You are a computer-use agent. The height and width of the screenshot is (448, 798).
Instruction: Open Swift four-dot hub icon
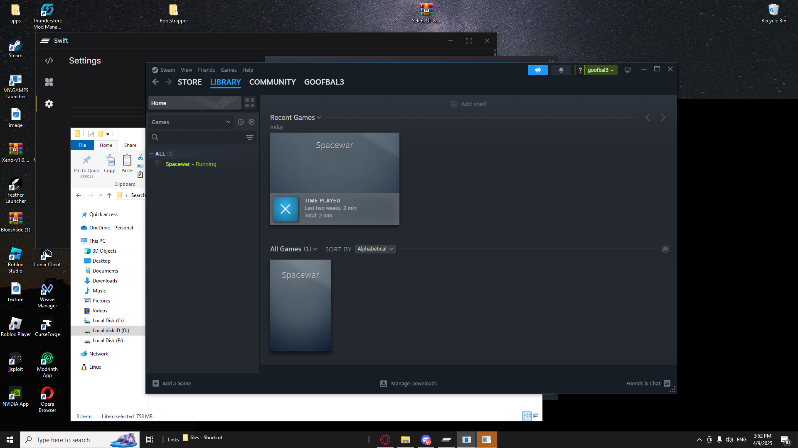(x=49, y=82)
